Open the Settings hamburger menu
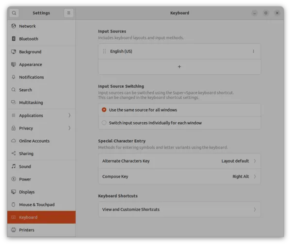Viewport: 291px width, 245px height. (x=69, y=13)
